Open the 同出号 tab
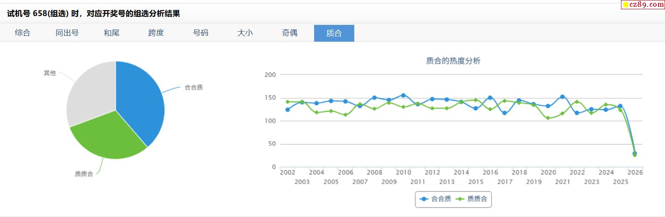The image size is (665, 217). [x=67, y=33]
